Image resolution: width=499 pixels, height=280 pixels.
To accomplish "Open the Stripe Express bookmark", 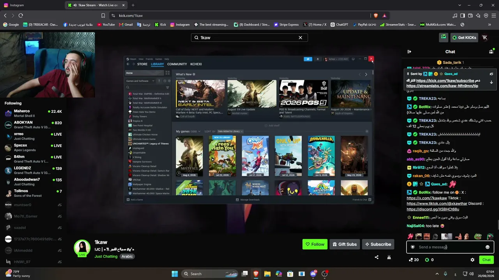I will [x=286, y=24].
